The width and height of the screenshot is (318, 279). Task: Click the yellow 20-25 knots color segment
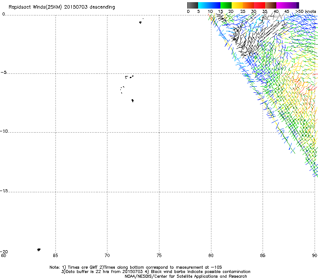click(237, 5)
